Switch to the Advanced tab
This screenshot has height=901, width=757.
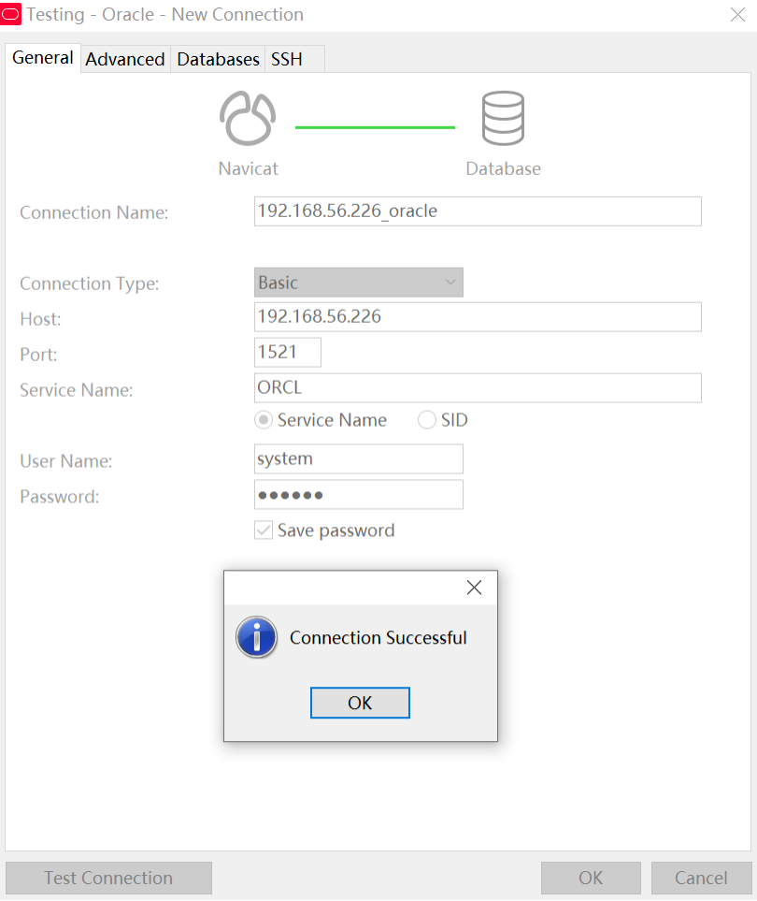pyautogui.click(x=125, y=59)
